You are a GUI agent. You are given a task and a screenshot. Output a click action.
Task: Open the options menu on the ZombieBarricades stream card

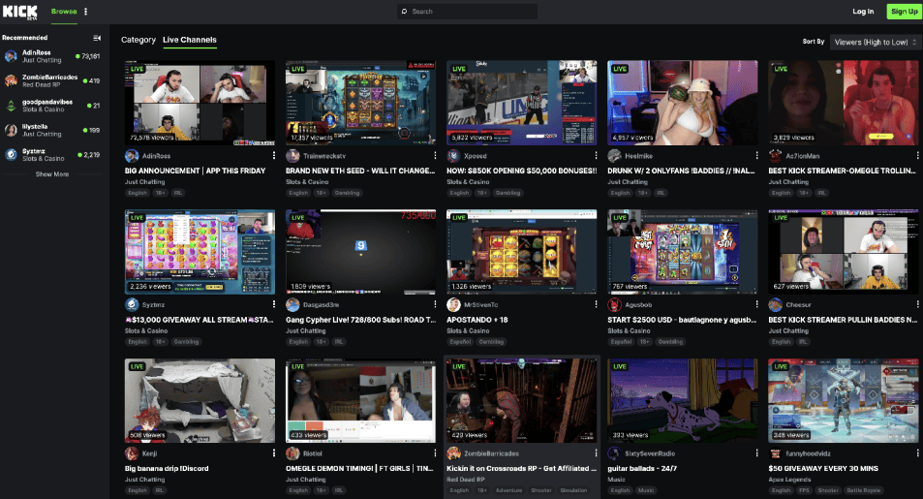(596, 453)
